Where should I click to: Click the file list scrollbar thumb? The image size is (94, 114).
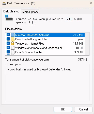[87, 40]
